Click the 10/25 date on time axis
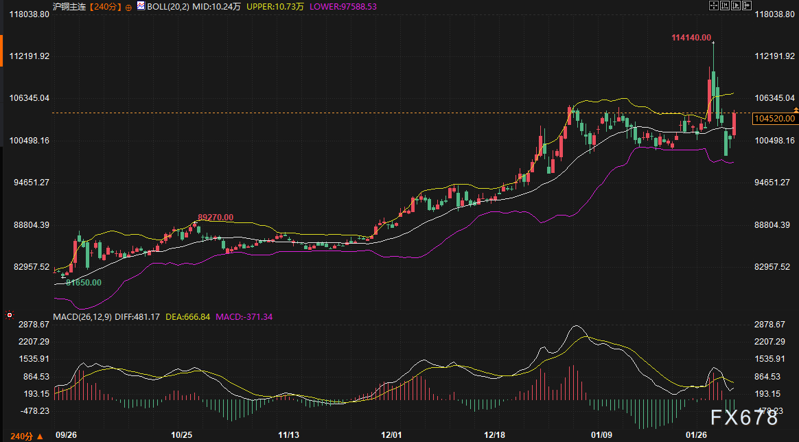This screenshot has height=442, width=799. click(x=181, y=435)
